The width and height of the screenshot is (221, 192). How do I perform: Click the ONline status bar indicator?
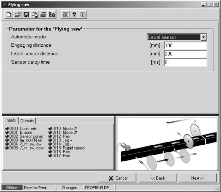[x=12, y=188]
